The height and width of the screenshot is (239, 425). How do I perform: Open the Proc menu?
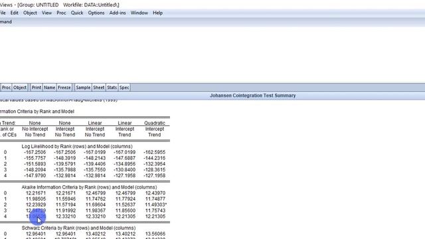tap(61, 13)
